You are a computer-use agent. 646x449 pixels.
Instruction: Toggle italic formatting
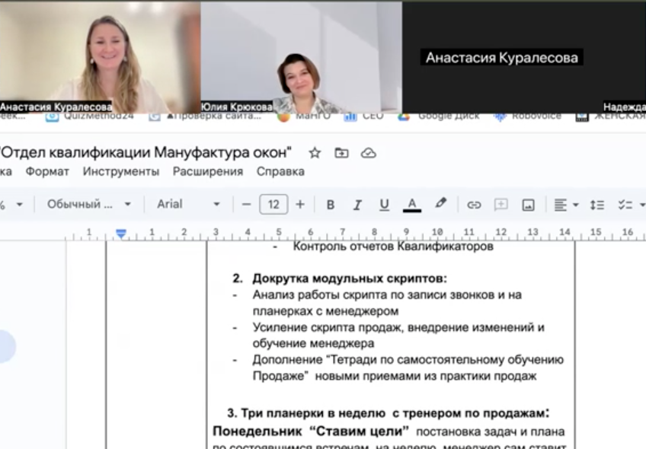[357, 205]
